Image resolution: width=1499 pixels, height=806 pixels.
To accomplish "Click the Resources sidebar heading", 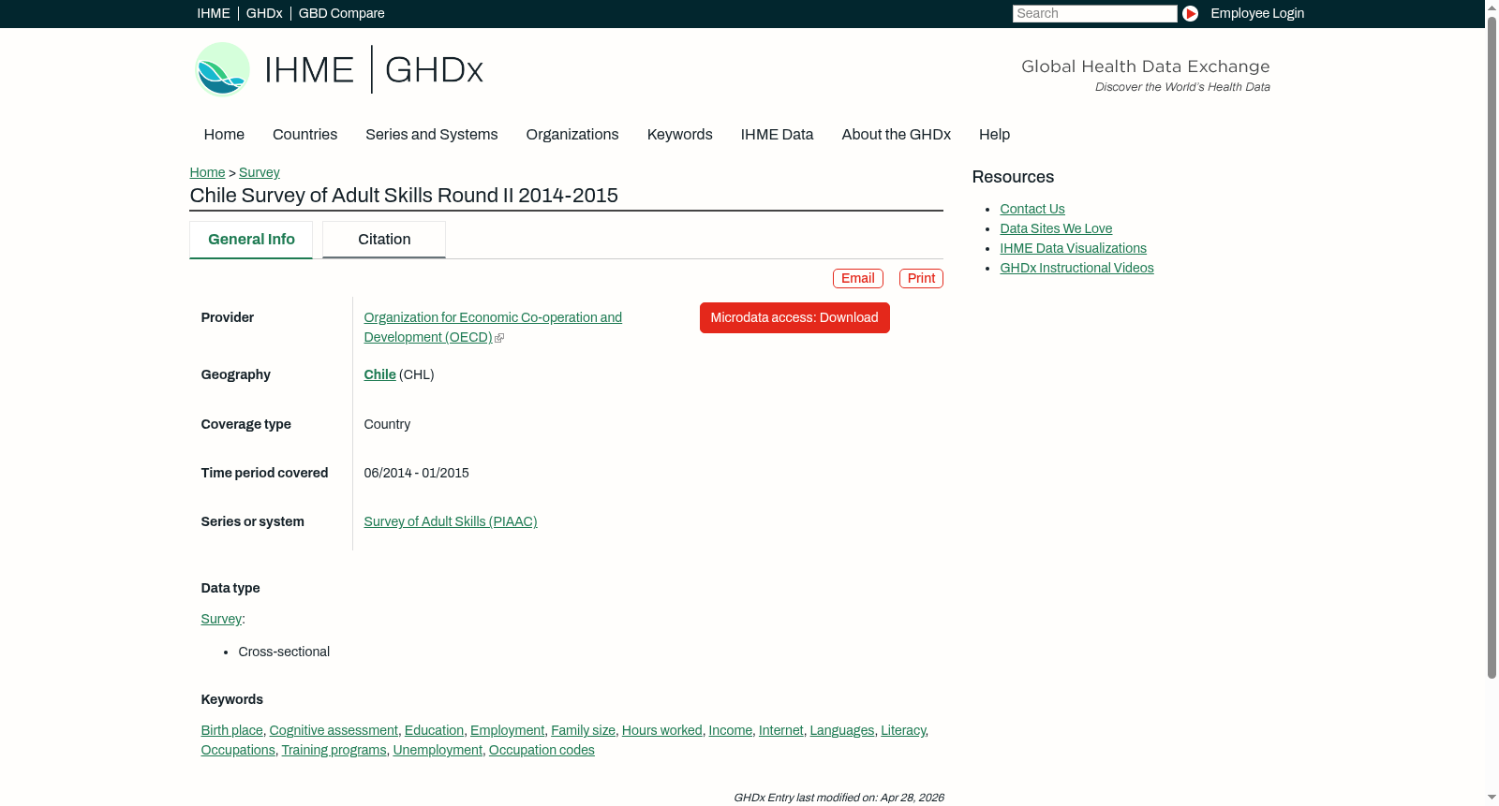I will (x=1013, y=177).
